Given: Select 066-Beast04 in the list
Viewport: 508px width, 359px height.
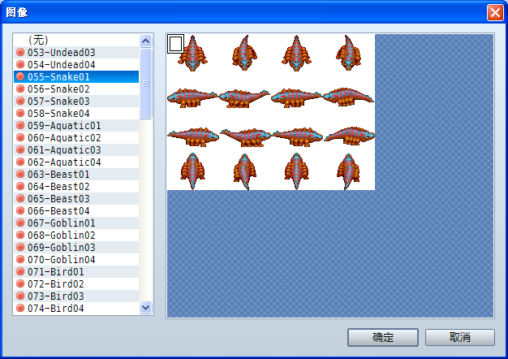Looking at the screenshot, I should click(76, 211).
